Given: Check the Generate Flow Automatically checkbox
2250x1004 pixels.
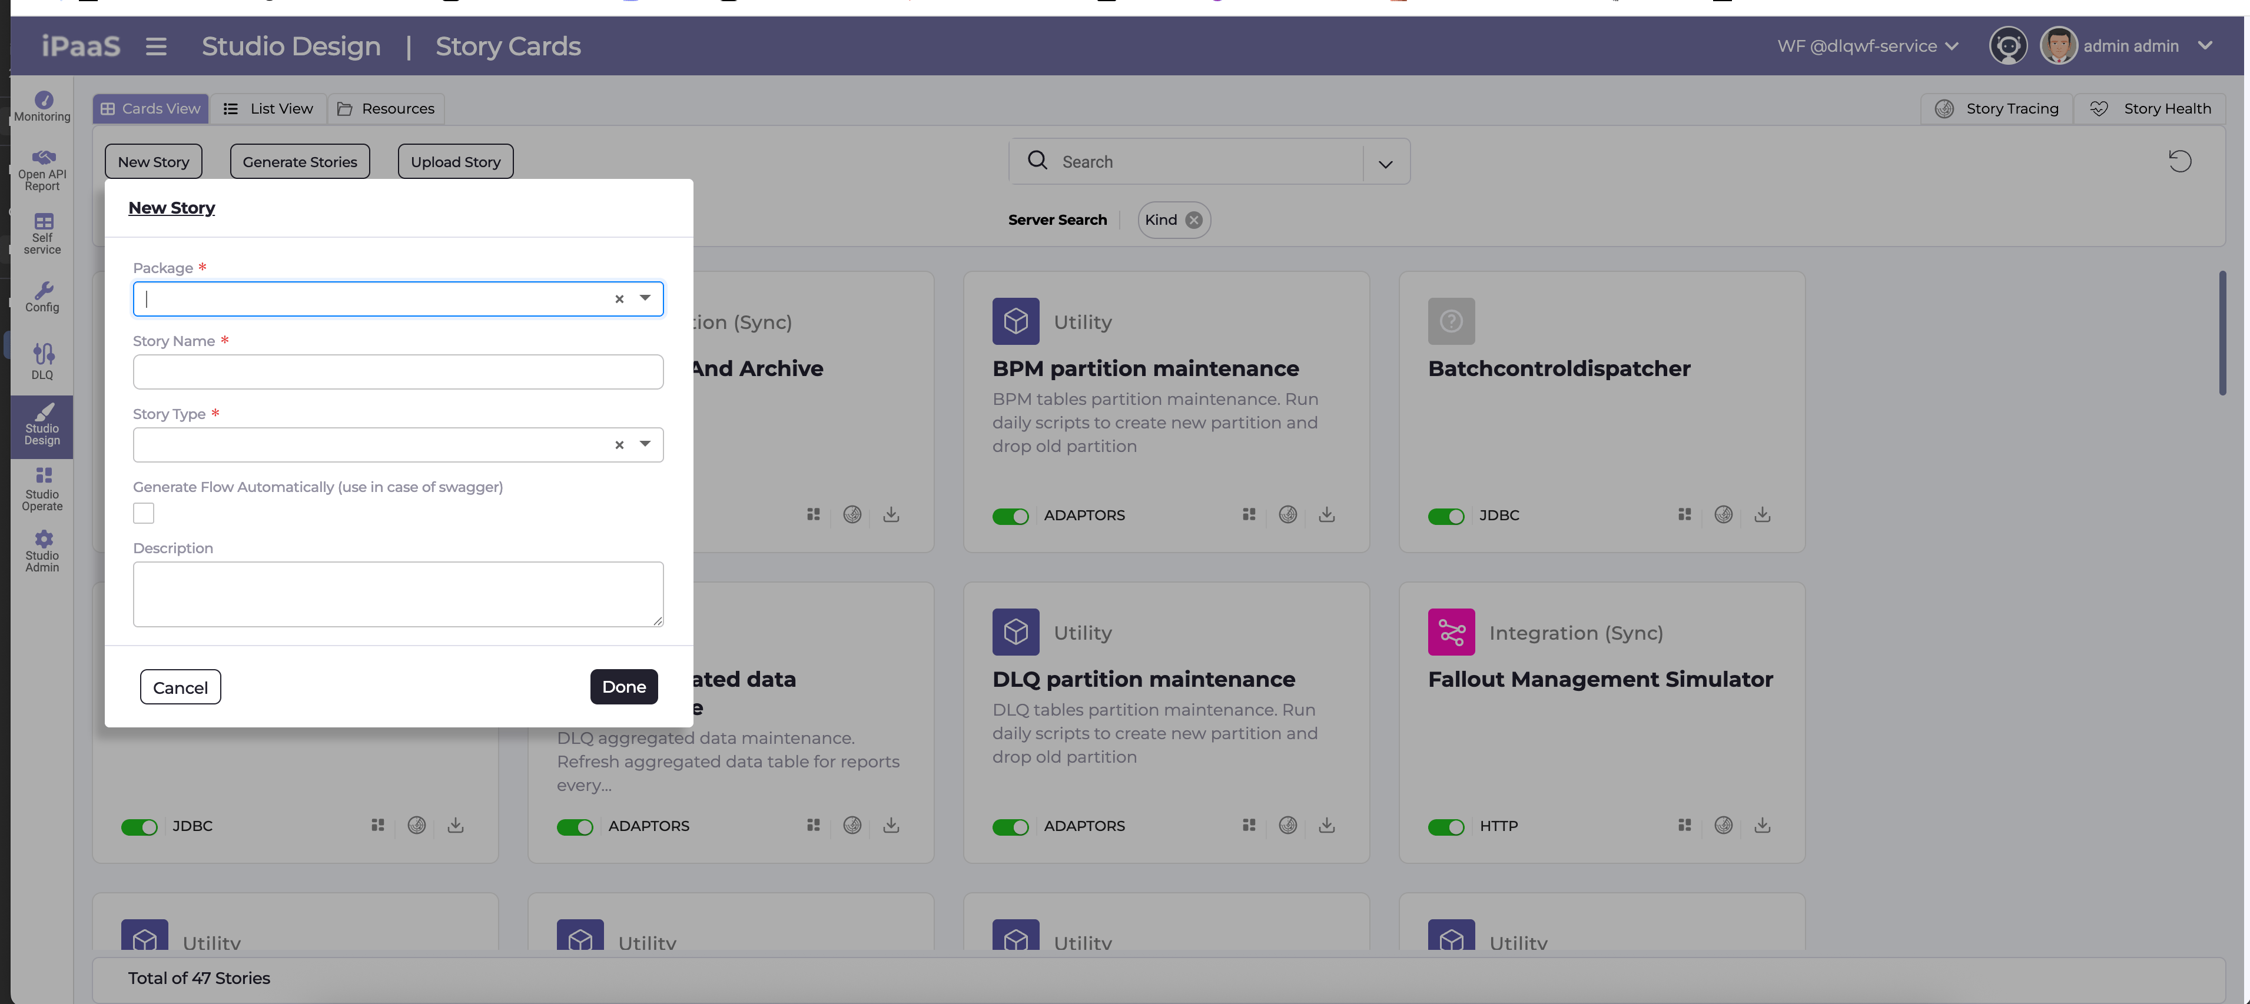Looking at the screenshot, I should [143, 513].
